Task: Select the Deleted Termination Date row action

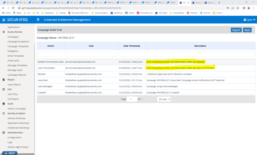Action: tap(51, 62)
